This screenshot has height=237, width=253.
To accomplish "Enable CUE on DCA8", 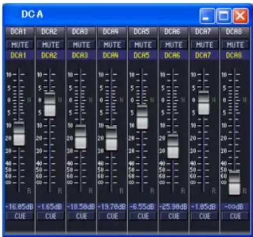I will click(x=235, y=216).
